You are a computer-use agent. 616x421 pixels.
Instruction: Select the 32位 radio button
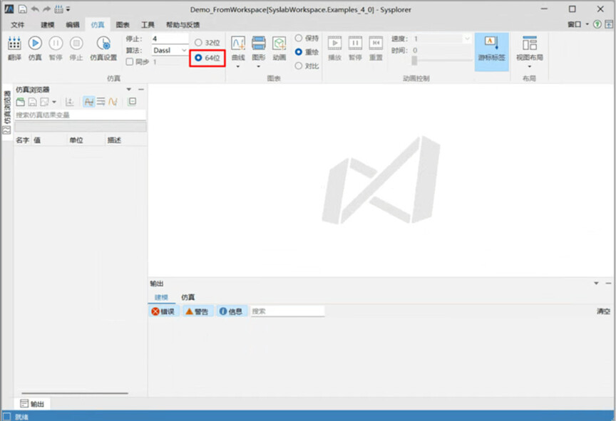198,42
